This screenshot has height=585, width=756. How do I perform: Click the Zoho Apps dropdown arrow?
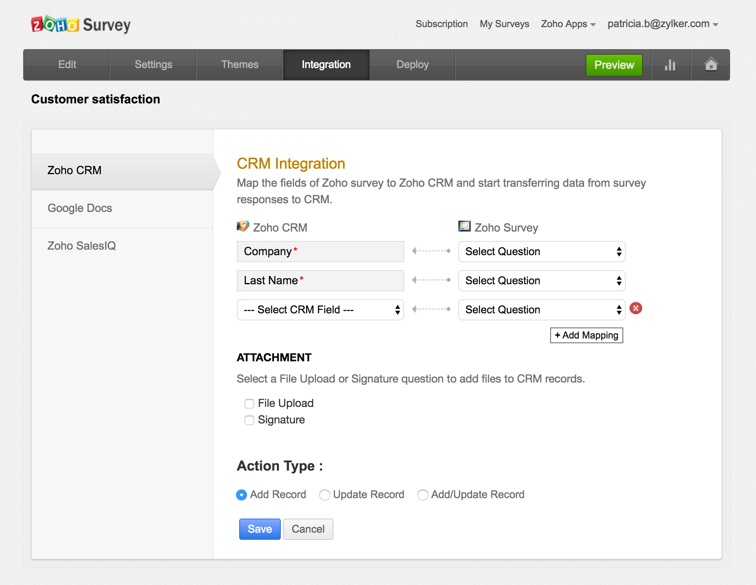[x=593, y=25]
